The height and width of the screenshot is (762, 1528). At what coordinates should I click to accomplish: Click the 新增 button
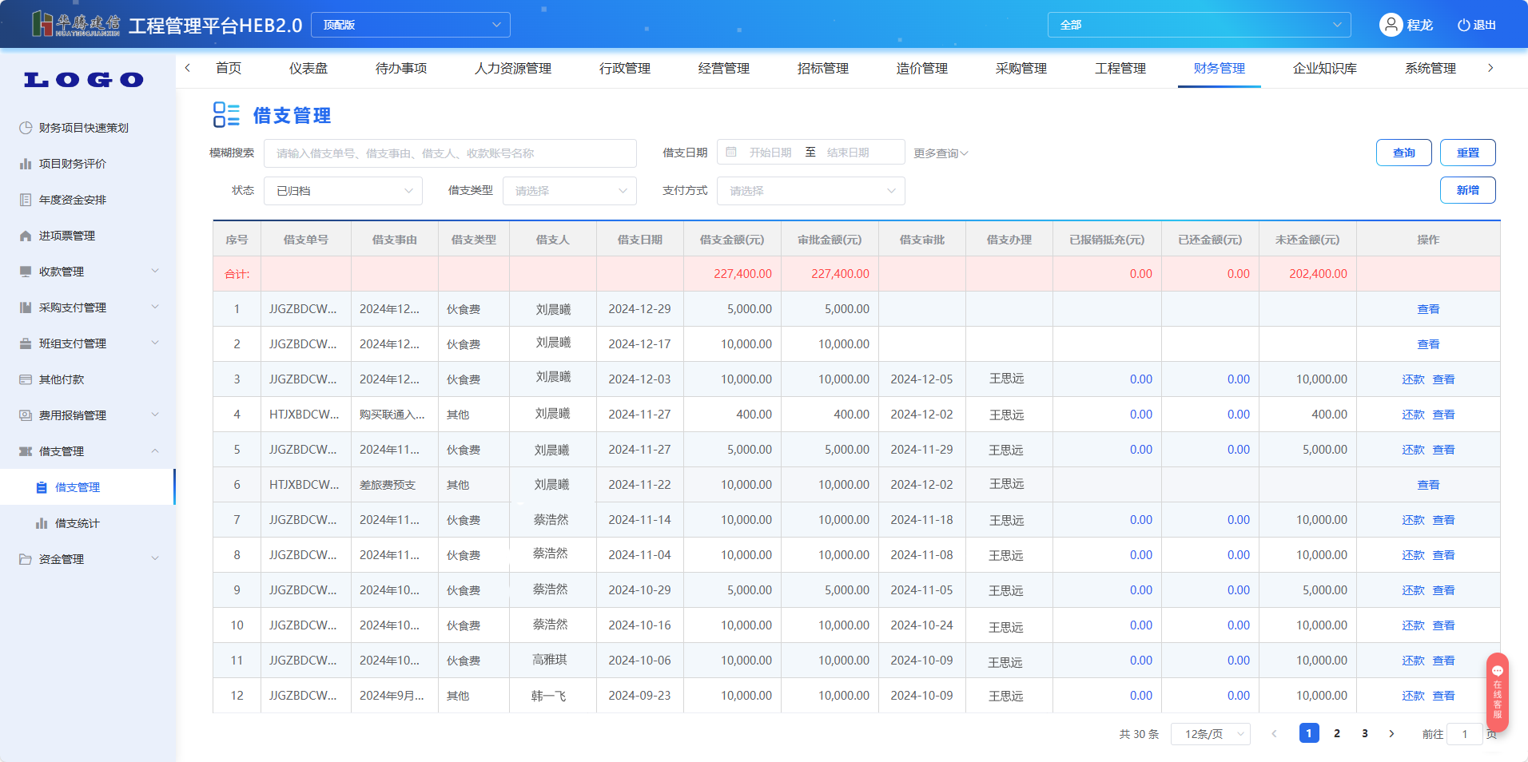pos(1468,190)
